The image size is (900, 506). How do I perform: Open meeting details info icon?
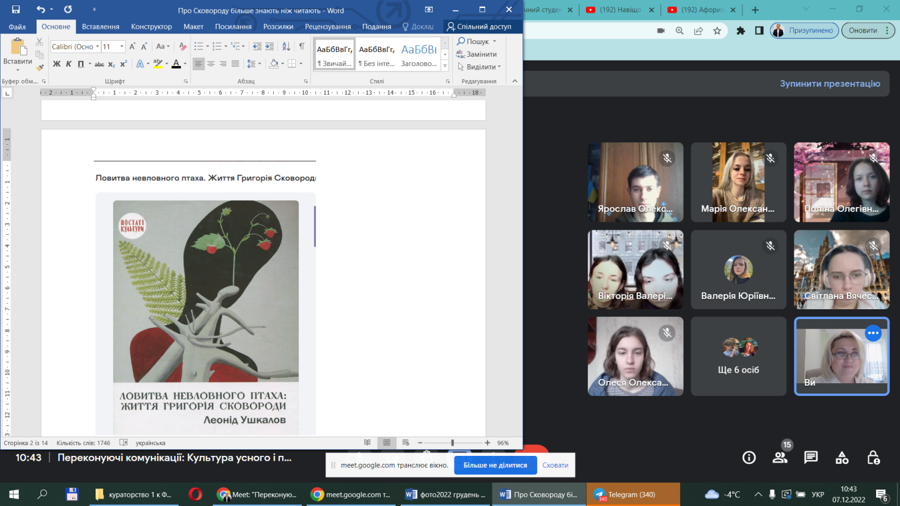click(749, 458)
